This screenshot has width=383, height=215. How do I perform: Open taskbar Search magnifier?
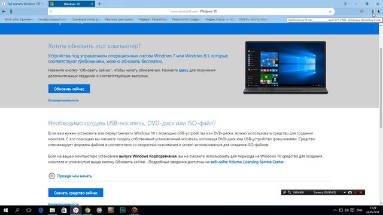17,210
